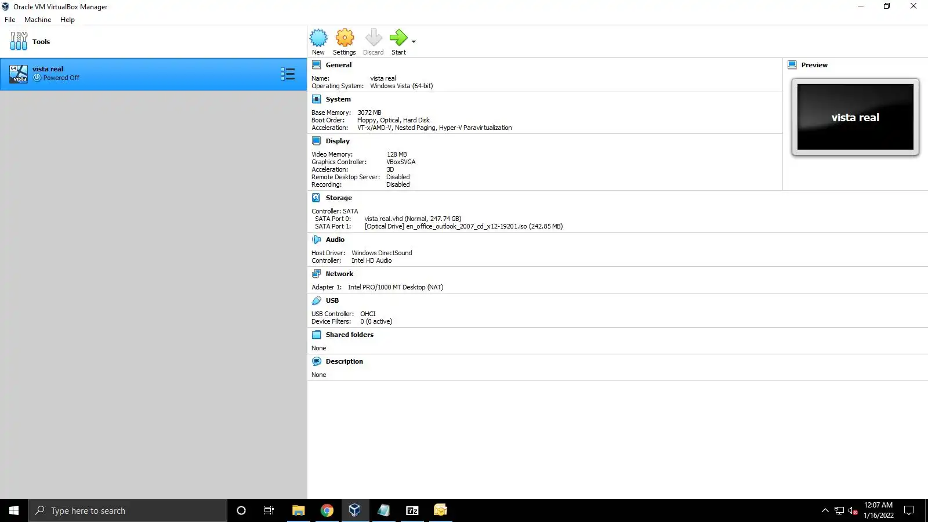Click the Description section icon

[317, 361]
